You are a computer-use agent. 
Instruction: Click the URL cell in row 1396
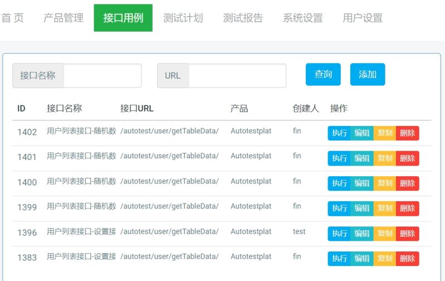click(x=169, y=231)
